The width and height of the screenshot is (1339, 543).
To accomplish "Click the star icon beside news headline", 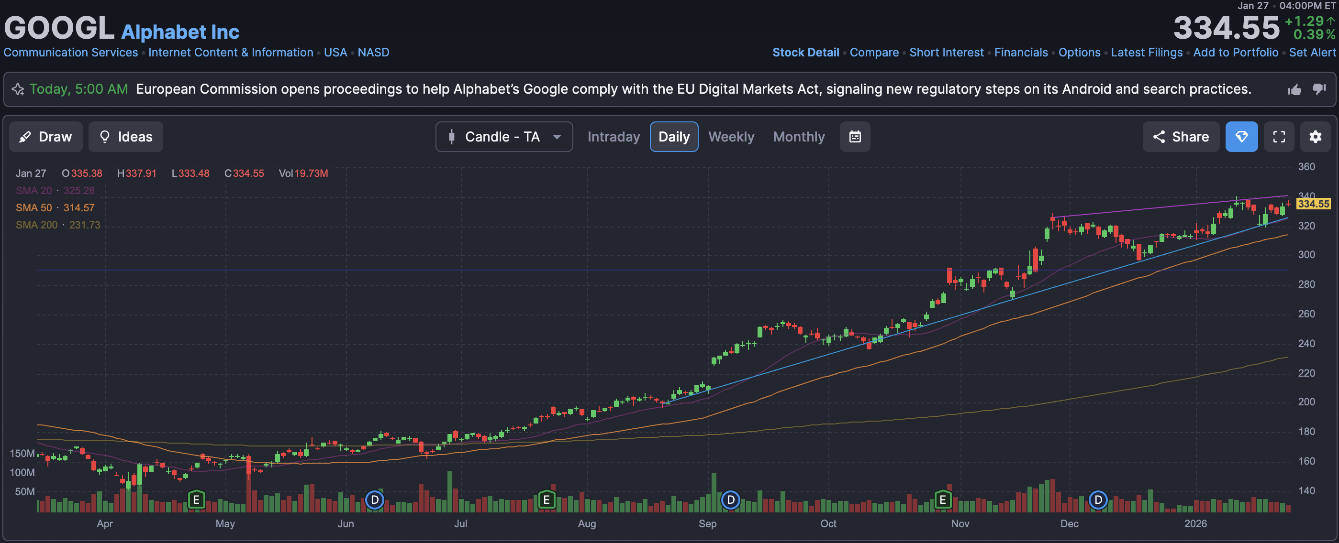I will (x=18, y=89).
